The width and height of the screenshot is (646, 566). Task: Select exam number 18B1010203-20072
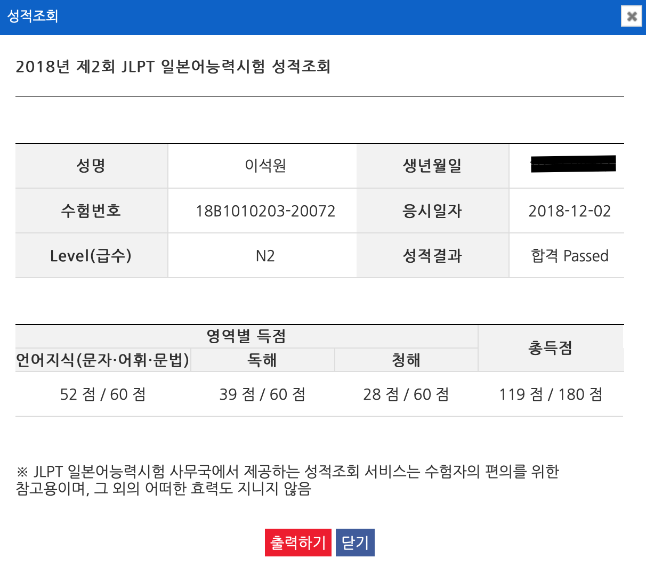pyautogui.click(x=265, y=211)
